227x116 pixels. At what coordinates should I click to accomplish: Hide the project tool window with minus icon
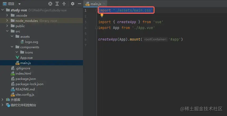(x=80, y=4)
